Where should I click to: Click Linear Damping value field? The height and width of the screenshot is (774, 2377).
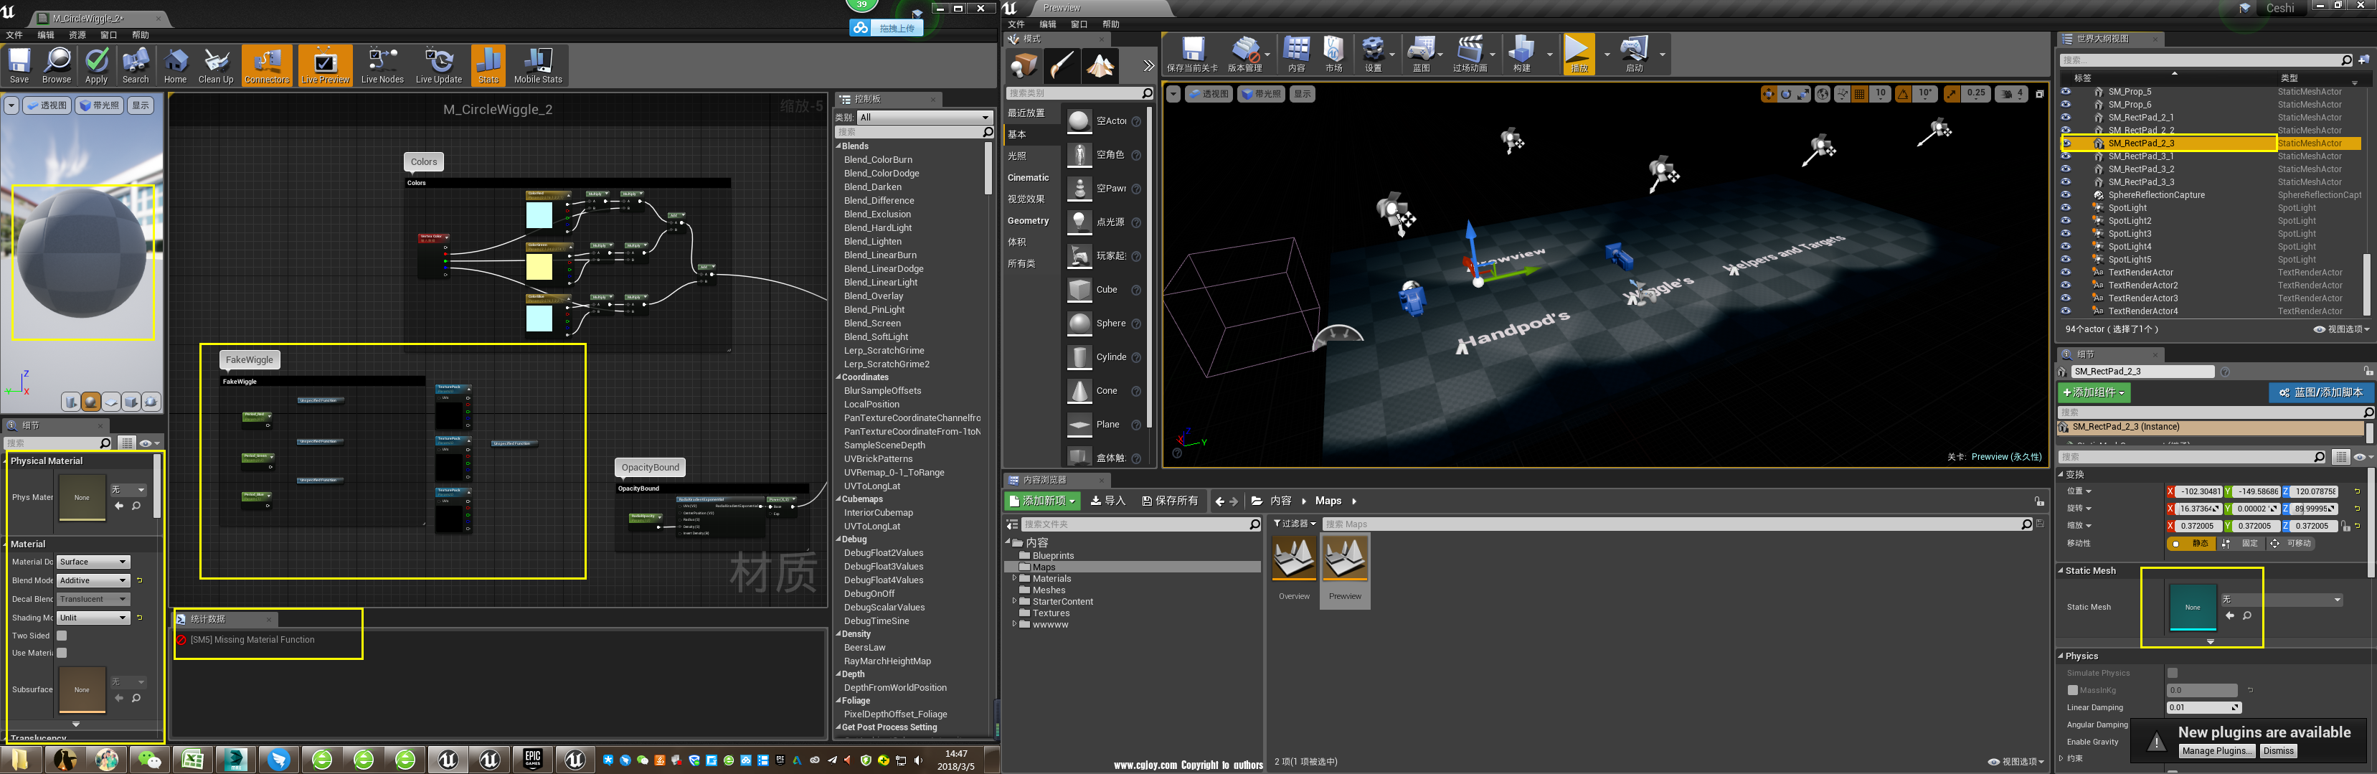(x=2203, y=707)
